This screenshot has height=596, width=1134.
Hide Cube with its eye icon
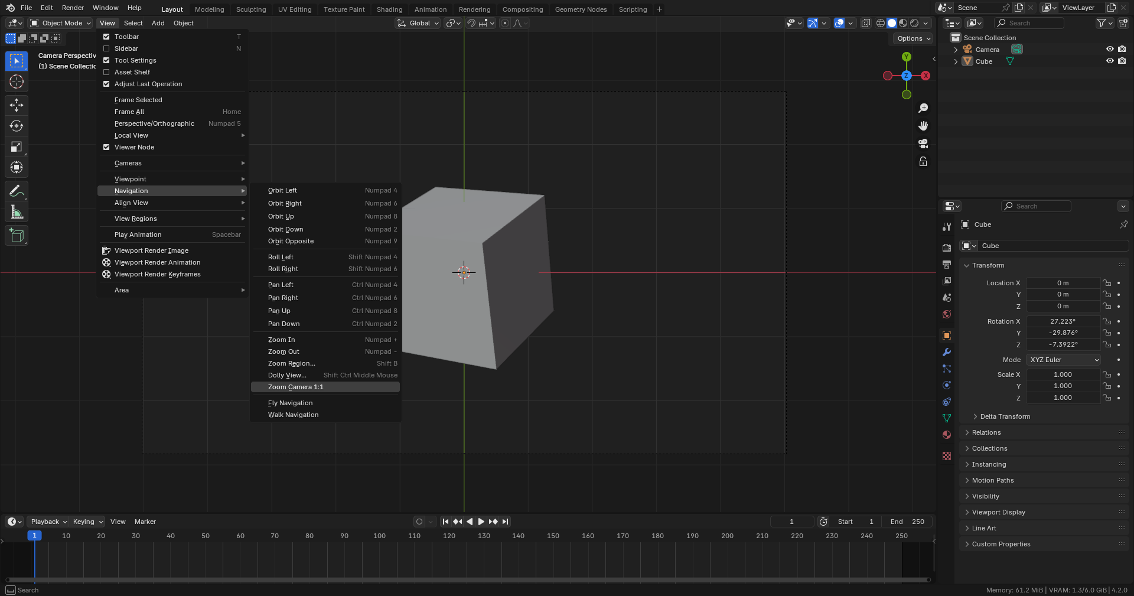point(1110,61)
